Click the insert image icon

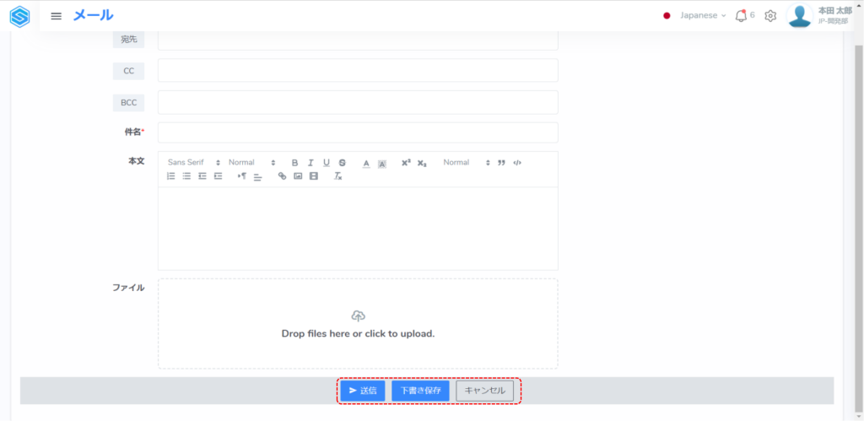tap(298, 176)
